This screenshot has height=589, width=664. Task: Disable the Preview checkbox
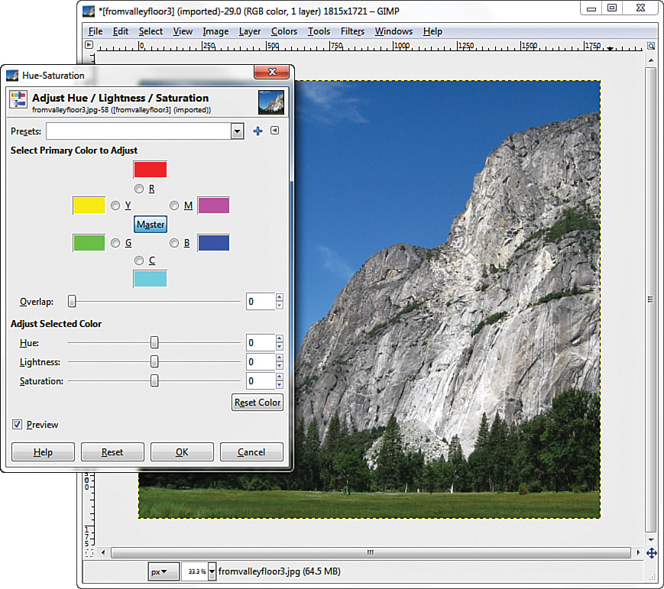coord(18,425)
